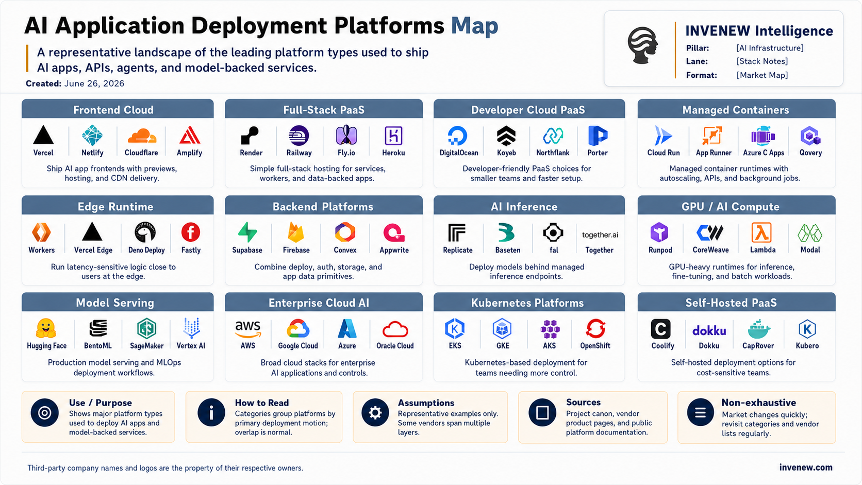Click the Vercel Edge triangle logo

[x=92, y=232]
